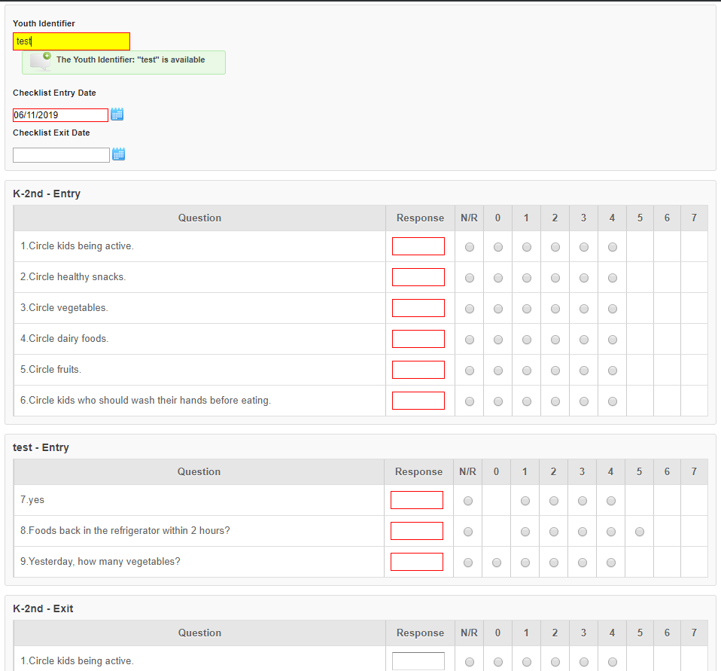Click the text 8.Foods back in the refrigerator
This screenshot has height=671, width=721.
click(125, 531)
